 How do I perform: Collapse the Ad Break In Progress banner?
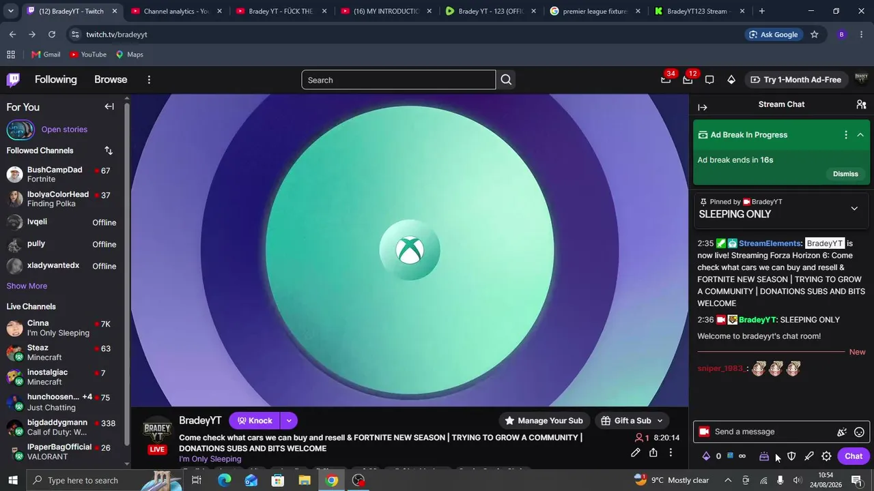coord(860,135)
